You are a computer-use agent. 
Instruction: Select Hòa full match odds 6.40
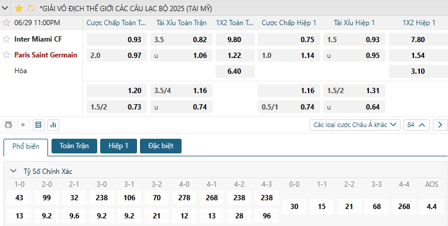pos(235,71)
